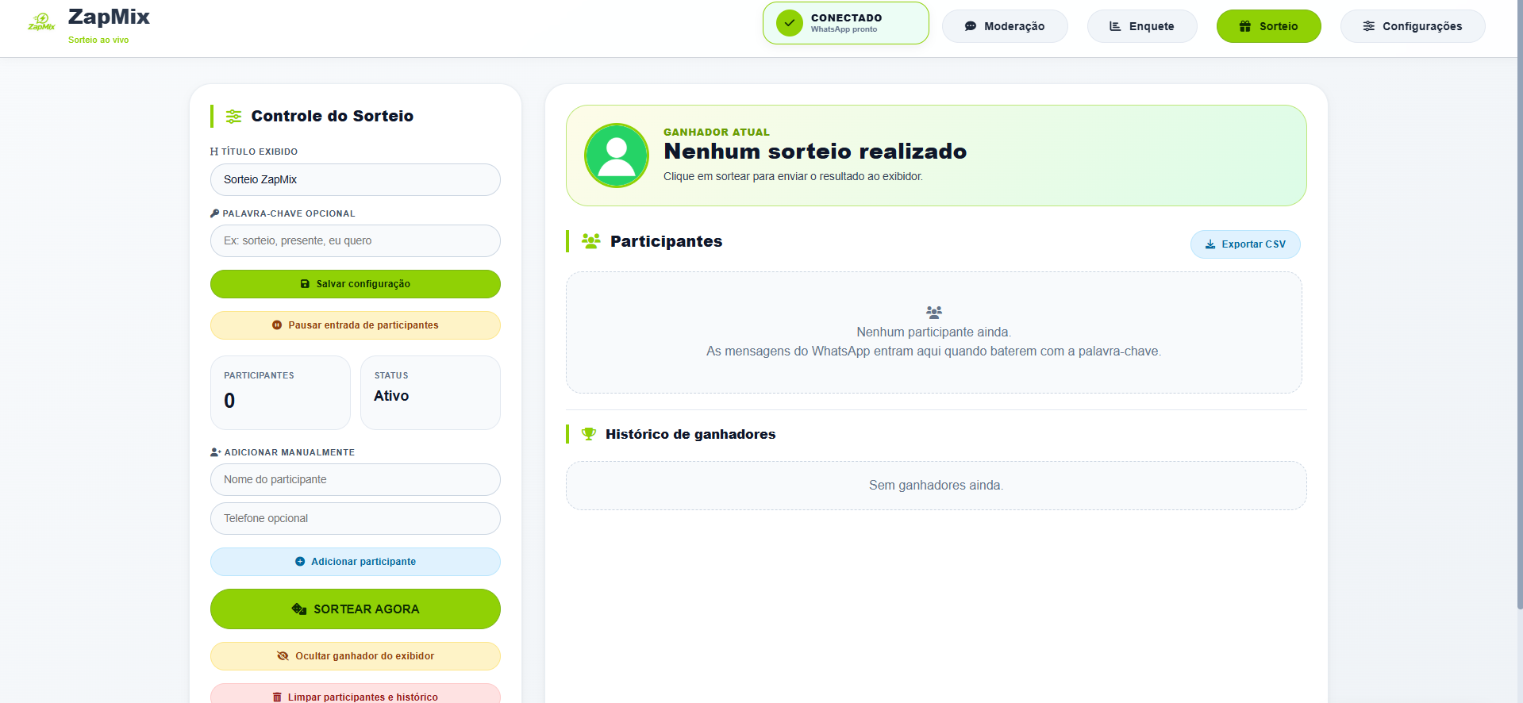Click the "ADICIONAR MANUALMENTE" label
This screenshot has width=1523, height=703.
[290, 452]
